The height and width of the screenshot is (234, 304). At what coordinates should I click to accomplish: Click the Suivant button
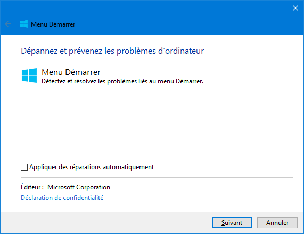(232, 223)
